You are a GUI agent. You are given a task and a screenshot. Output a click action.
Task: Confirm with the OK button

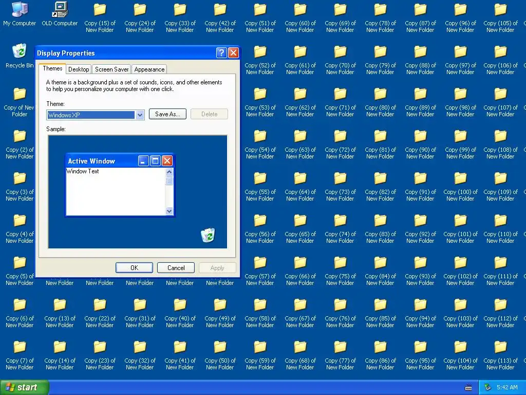pyautogui.click(x=134, y=267)
